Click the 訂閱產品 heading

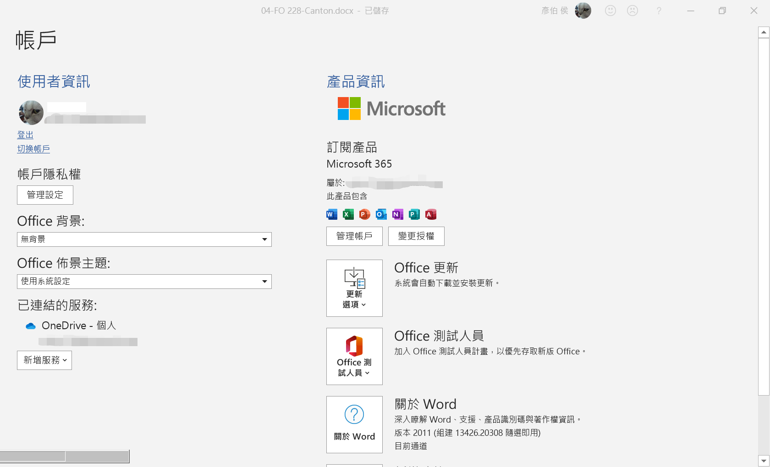(x=352, y=147)
